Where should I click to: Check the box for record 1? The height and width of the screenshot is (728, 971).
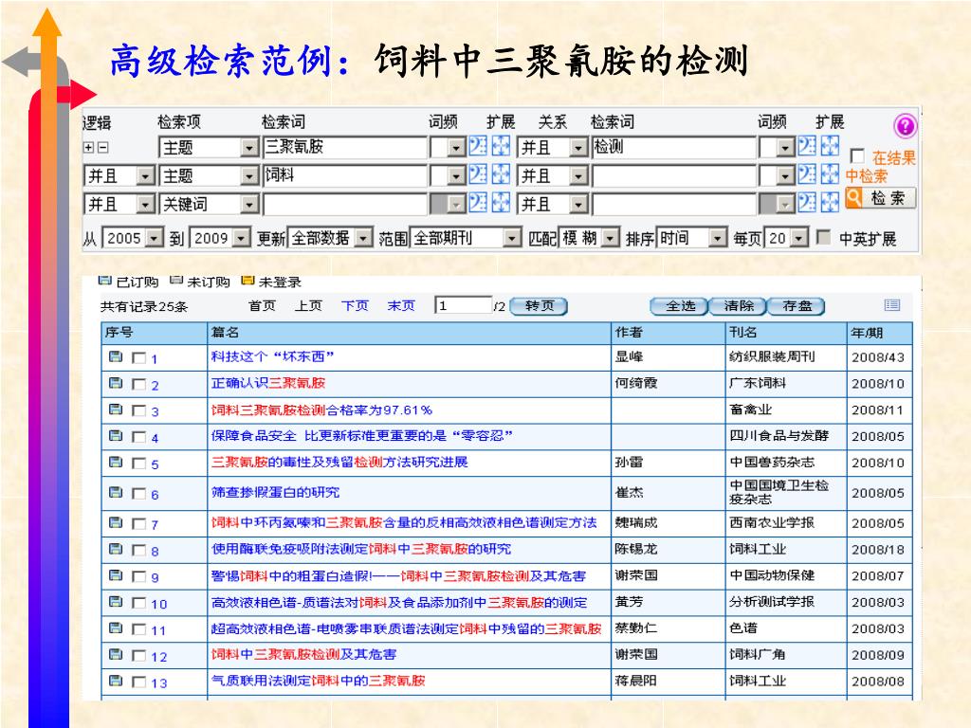(139, 357)
